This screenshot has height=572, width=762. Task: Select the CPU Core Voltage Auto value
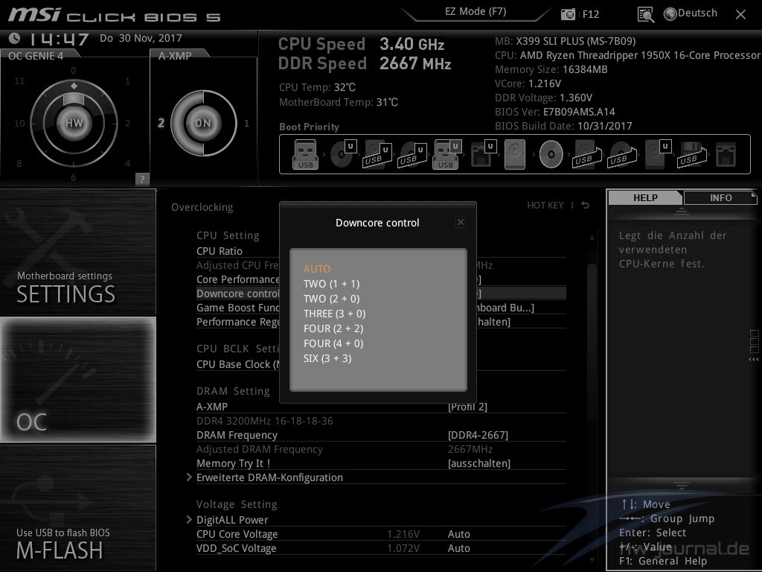458,534
